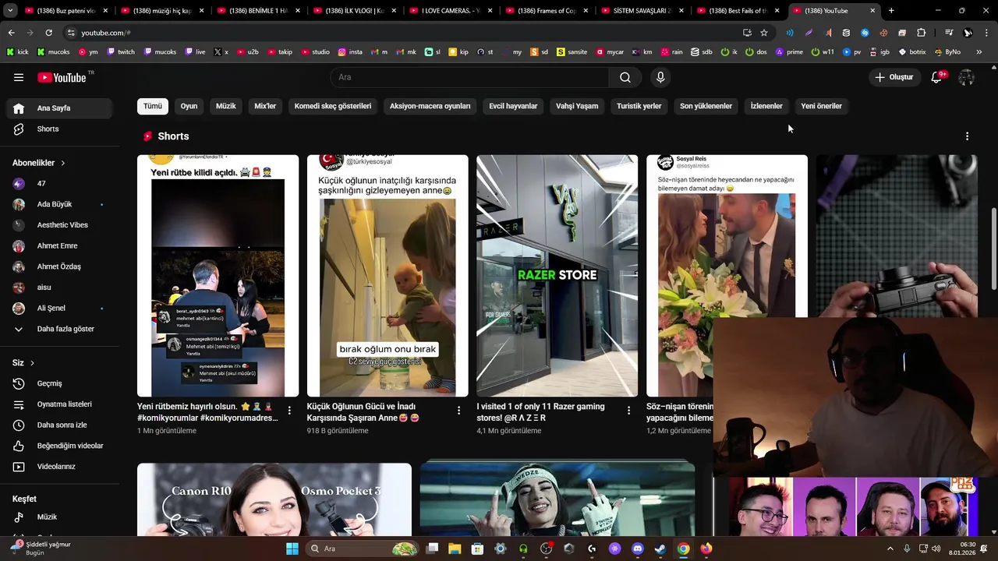The width and height of the screenshot is (998, 561).
Task: Focus the YouTube Ara search field
Action: tap(469, 77)
